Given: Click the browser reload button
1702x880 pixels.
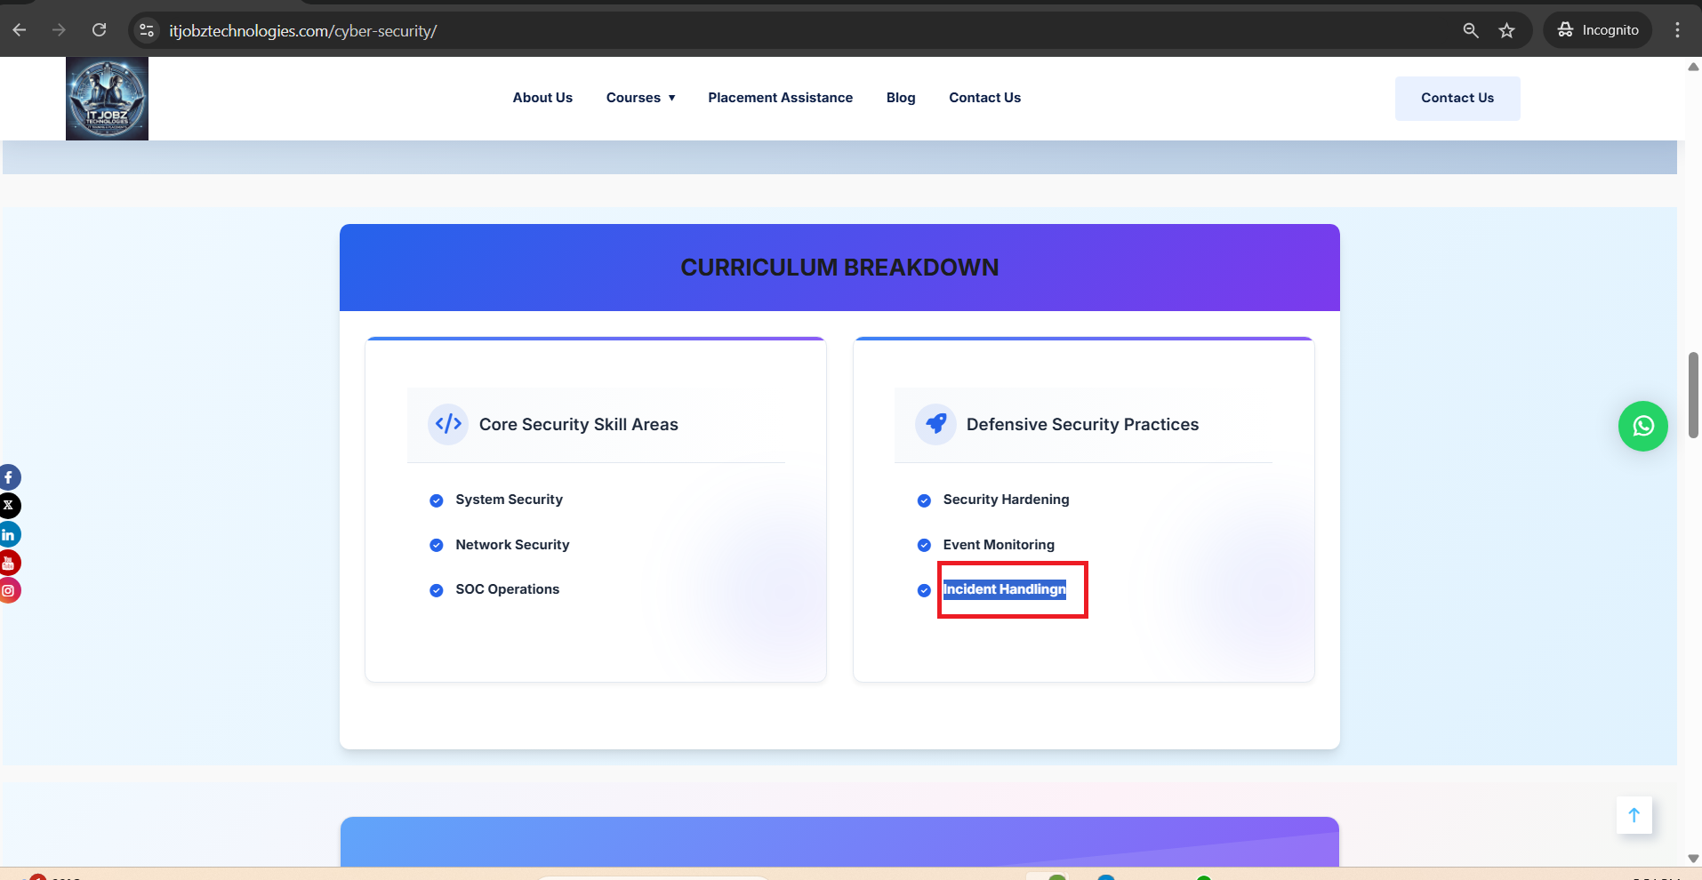Looking at the screenshot, I should 100,30.
